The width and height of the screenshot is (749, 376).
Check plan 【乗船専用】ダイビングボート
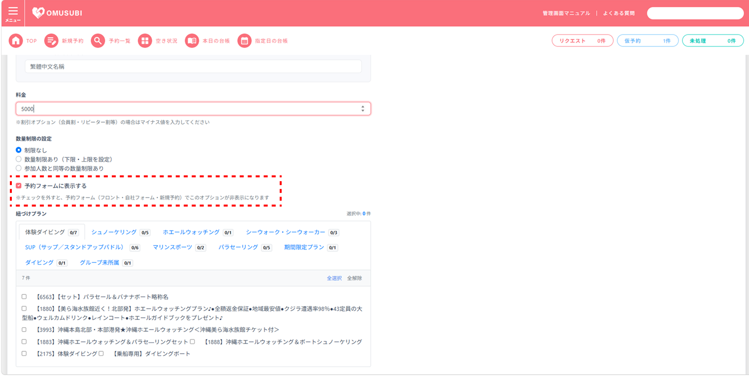click(x=101, y=353)
